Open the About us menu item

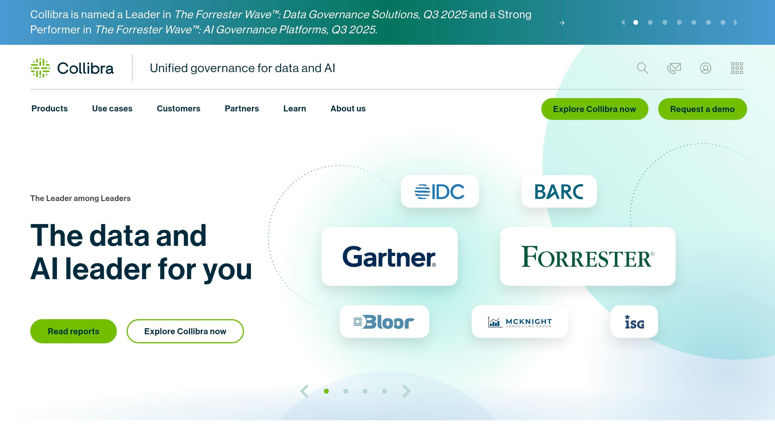348,109
